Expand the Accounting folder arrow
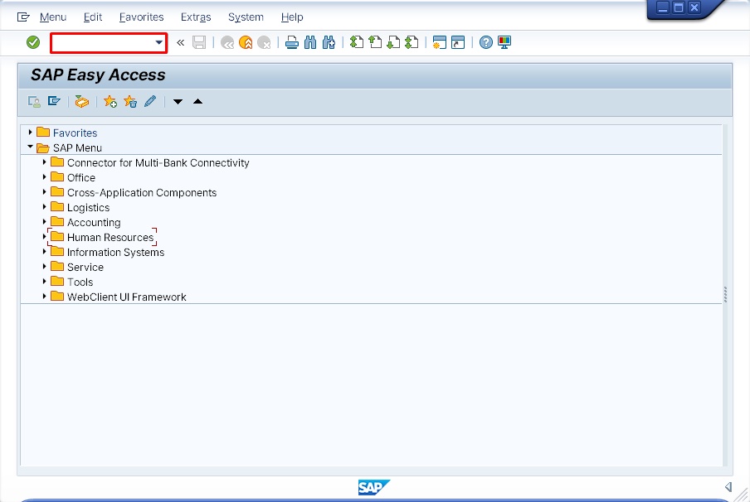Screen dimensions: 750x502 click(44, 222)
